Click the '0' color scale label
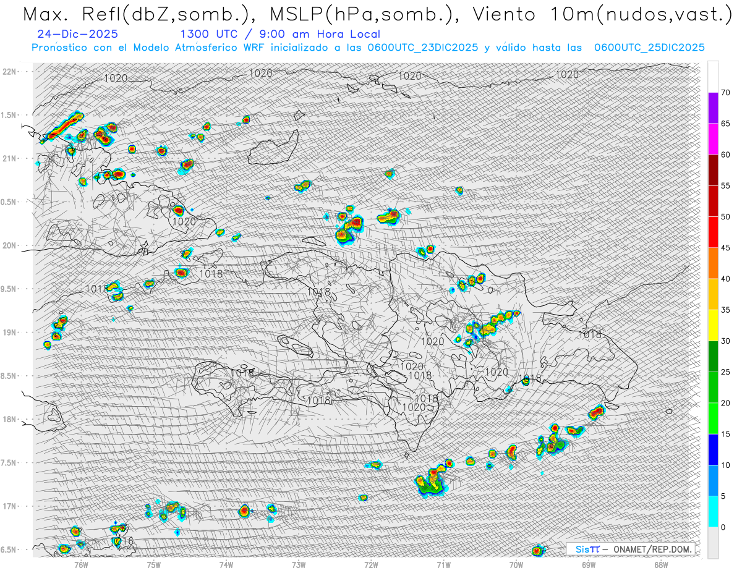The height and width of the screenshot is (573, 742). click(x=723, y=527)
